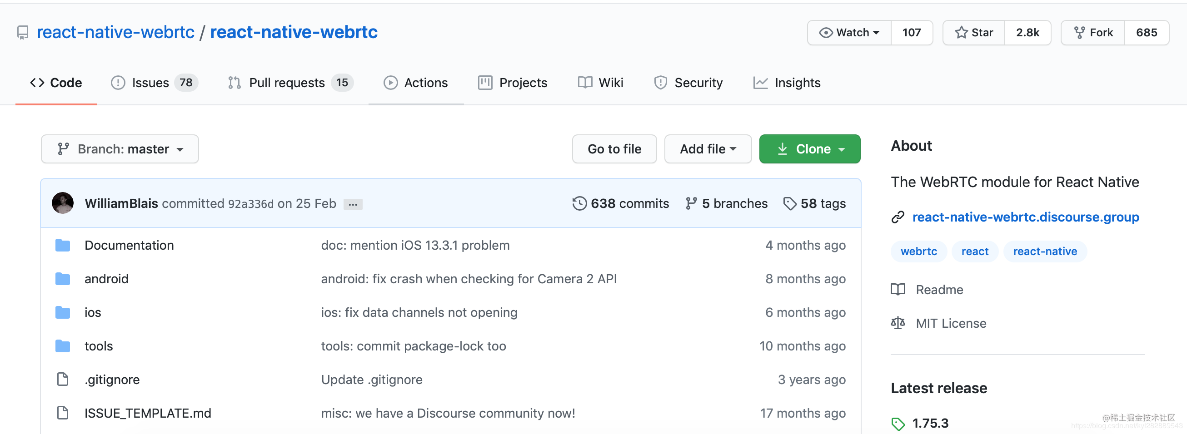Open the Watch dropdown
The image size is (1187, 434).
coord(849,33)
